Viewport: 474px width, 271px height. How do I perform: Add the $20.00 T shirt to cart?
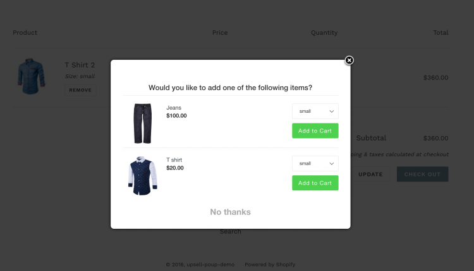(x=315, y=183)
